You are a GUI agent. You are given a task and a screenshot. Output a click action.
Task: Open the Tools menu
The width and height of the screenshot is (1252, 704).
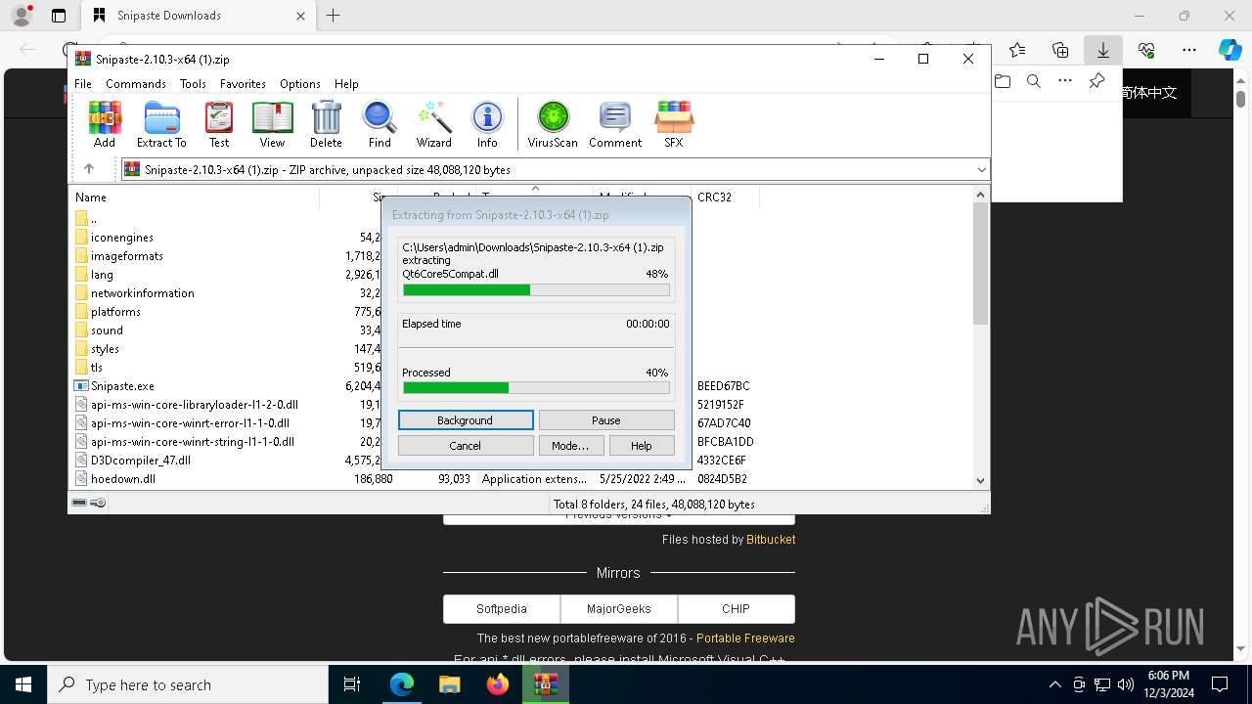[x=193, y=84]
